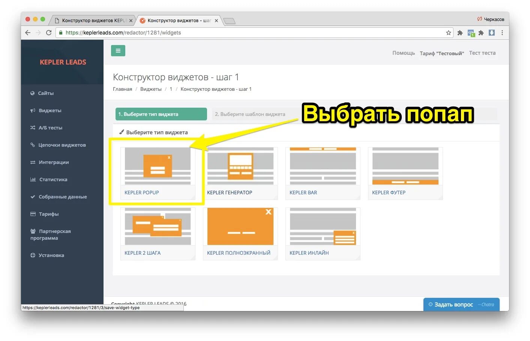Screen dimensions: 530x341
Task: Click the KEPLER ФУТЕР label link
Action: (389, 192)
